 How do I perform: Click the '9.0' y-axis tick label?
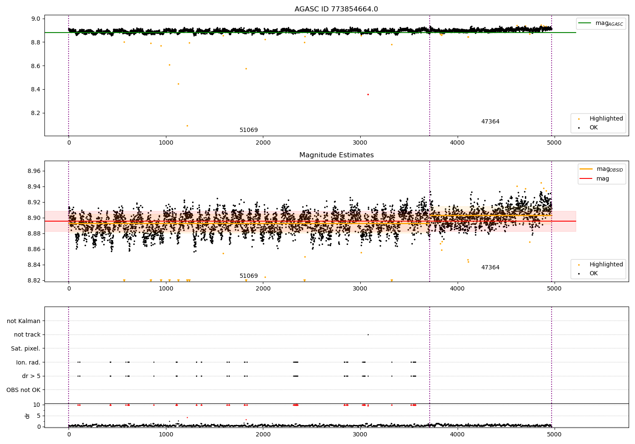click(36, 19)
